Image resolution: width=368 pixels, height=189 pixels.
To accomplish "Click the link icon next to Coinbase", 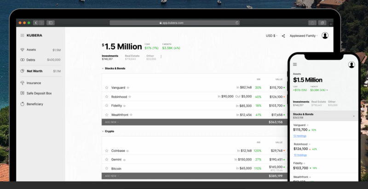I will point(127,151).
